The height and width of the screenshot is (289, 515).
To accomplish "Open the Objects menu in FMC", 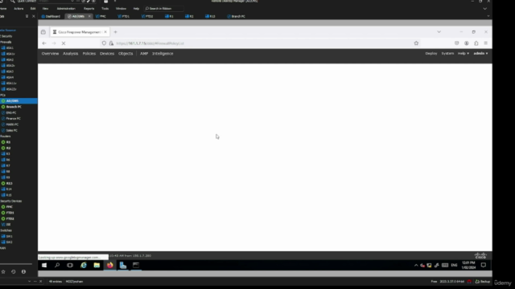I will coord(126,54).
